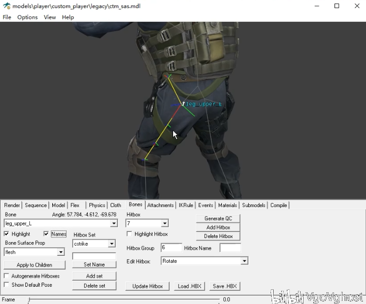
Task: Expand the Hitbox Set cstrike dropdown
Action: point(112,244)
